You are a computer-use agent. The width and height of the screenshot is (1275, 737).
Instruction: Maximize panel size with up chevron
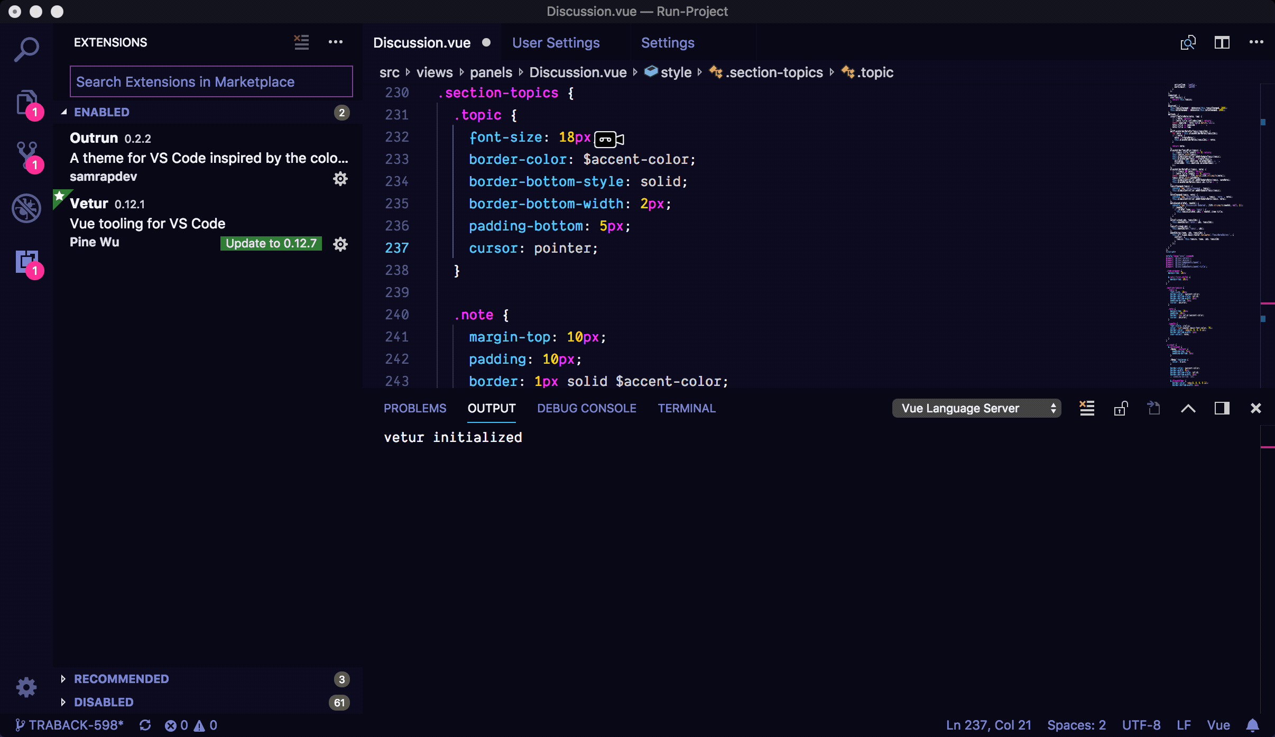point(1188,408)
